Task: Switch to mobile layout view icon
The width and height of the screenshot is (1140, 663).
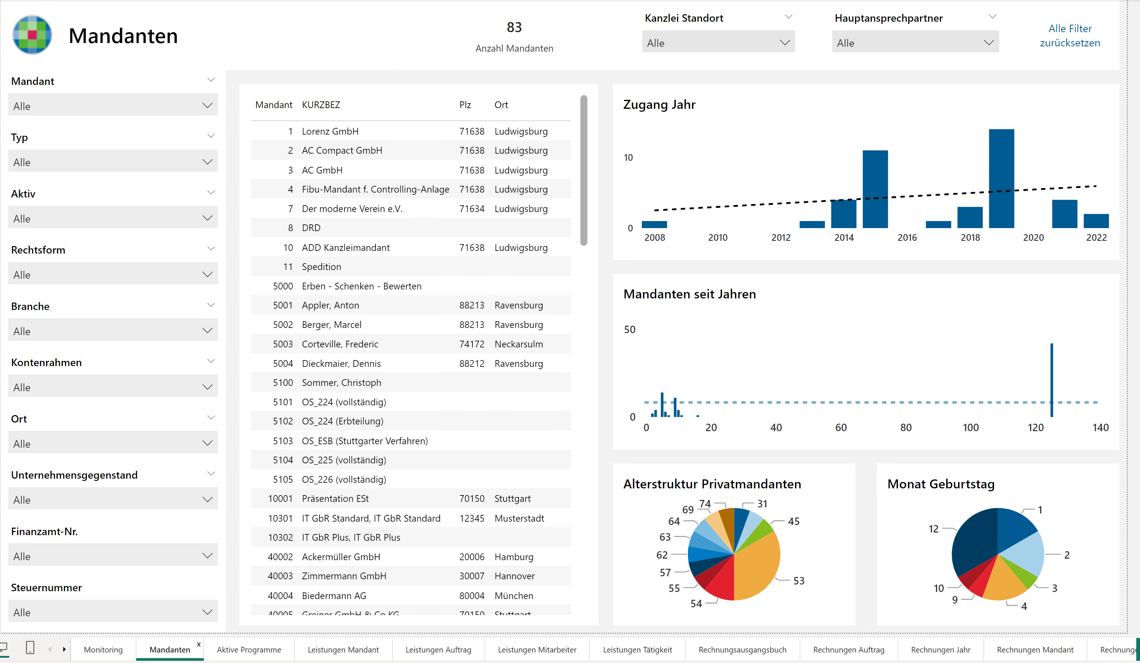Action: coord(30,648)
